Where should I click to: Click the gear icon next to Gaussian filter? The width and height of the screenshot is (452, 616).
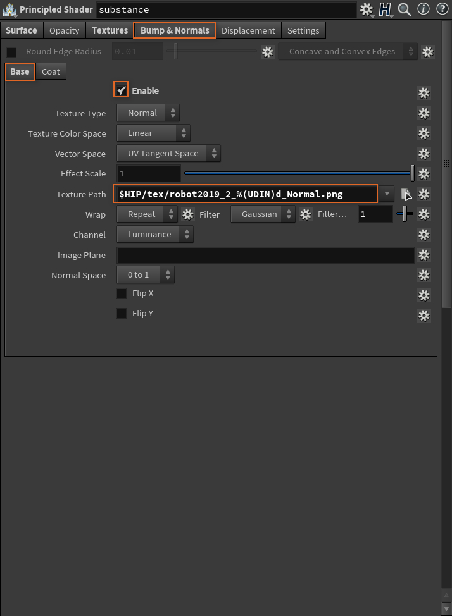pyautogui.click(x=306, y=214)
